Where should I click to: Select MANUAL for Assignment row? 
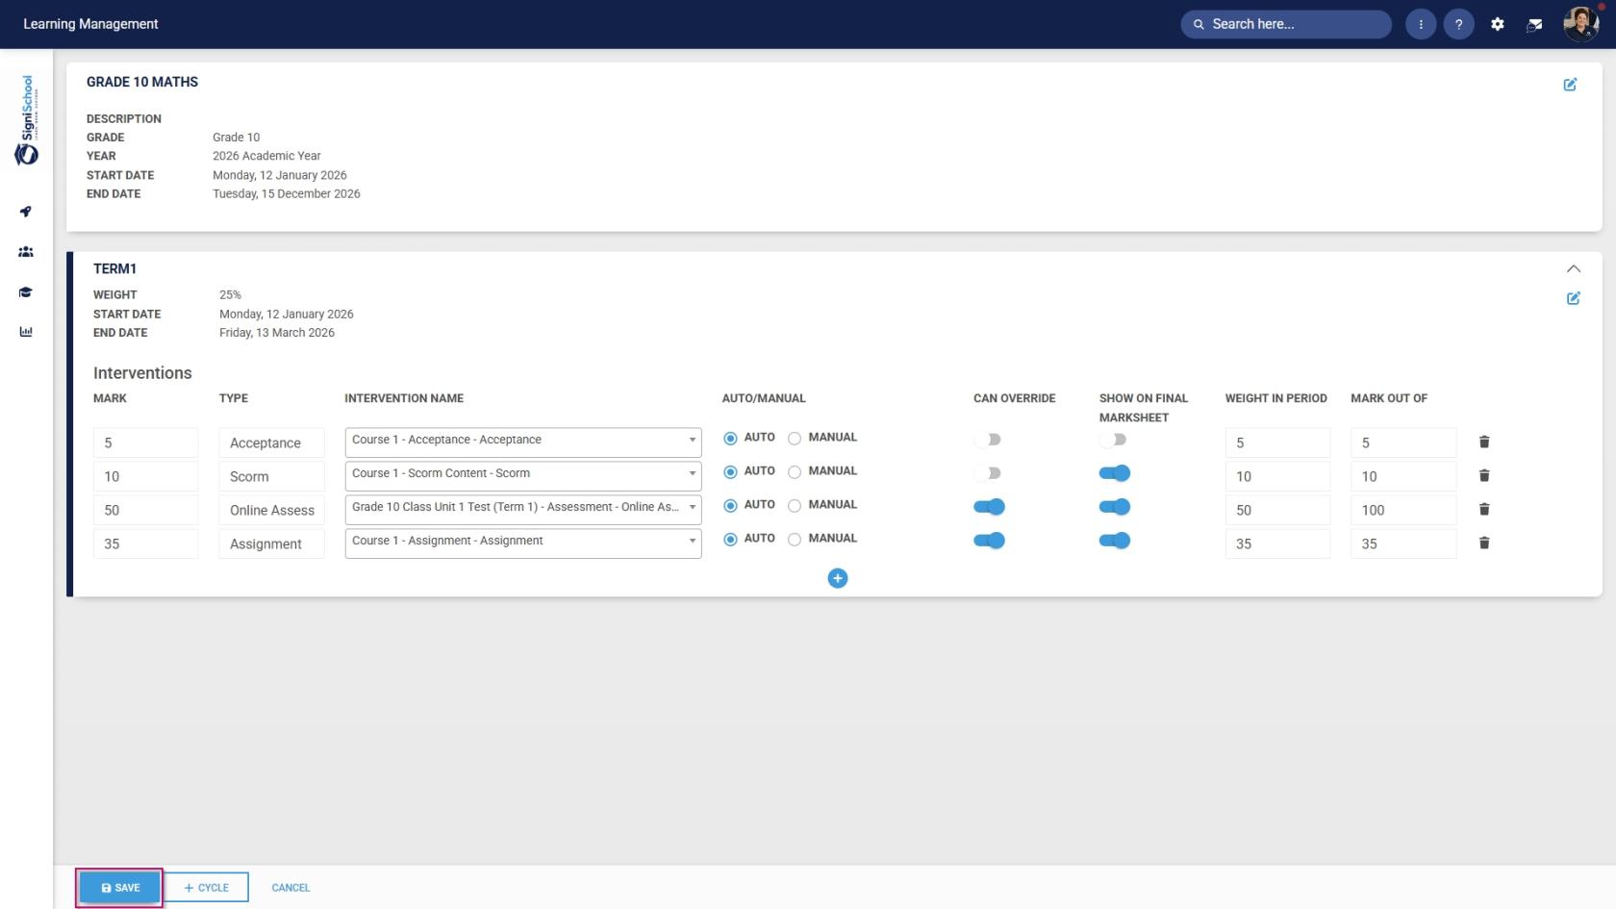pyautogui.click(x=795, y=540)
